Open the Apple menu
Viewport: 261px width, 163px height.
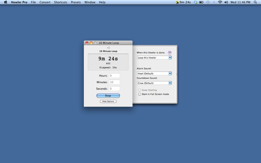(x=6, y=2)
